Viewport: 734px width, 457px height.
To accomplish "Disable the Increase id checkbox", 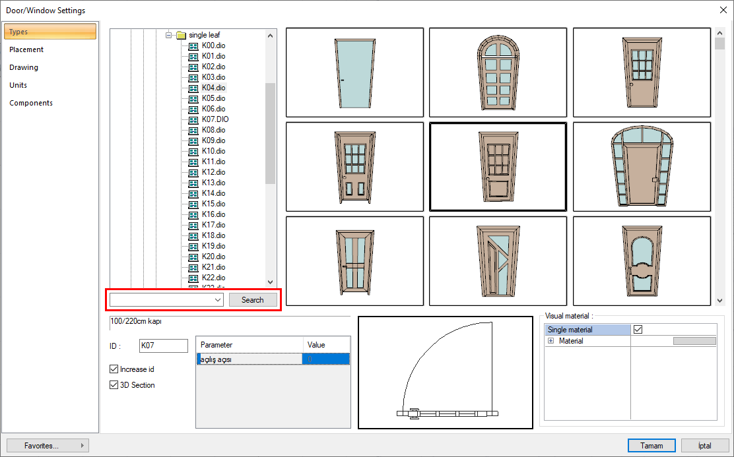I will pos(114,369).
